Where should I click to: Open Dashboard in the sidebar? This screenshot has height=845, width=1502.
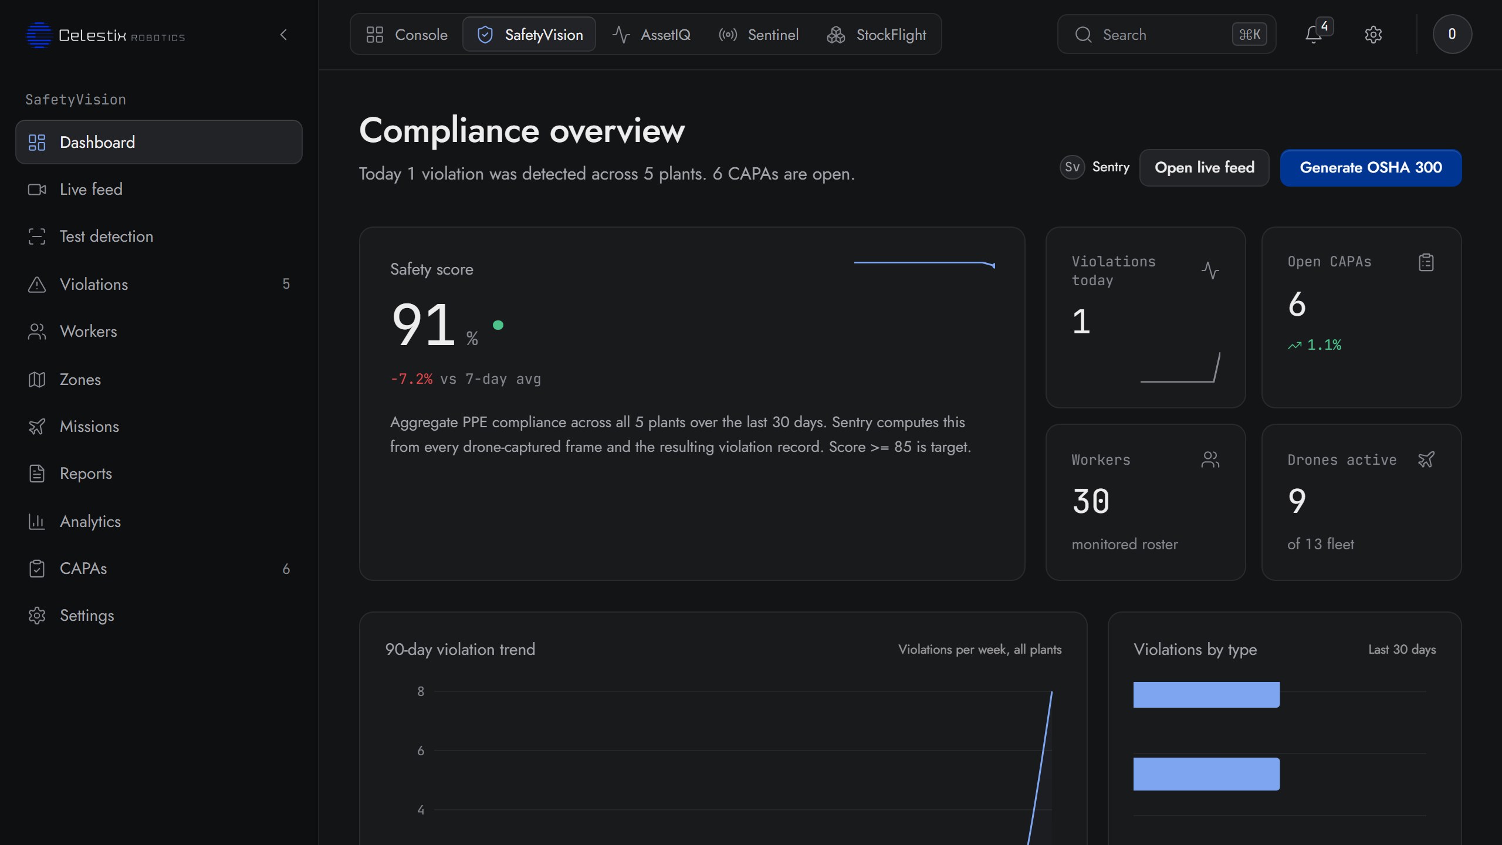[159, 142]
